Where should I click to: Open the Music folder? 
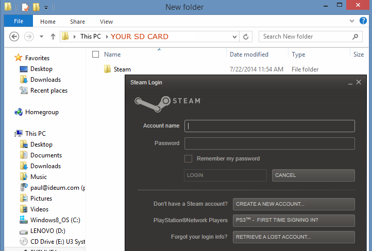33,176
